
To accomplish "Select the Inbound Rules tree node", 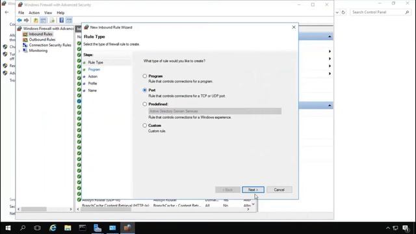I will tap(40, 34).
